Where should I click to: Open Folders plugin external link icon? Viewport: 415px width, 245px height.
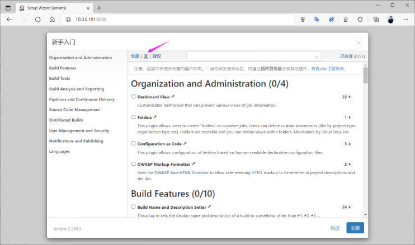(155, 117)
